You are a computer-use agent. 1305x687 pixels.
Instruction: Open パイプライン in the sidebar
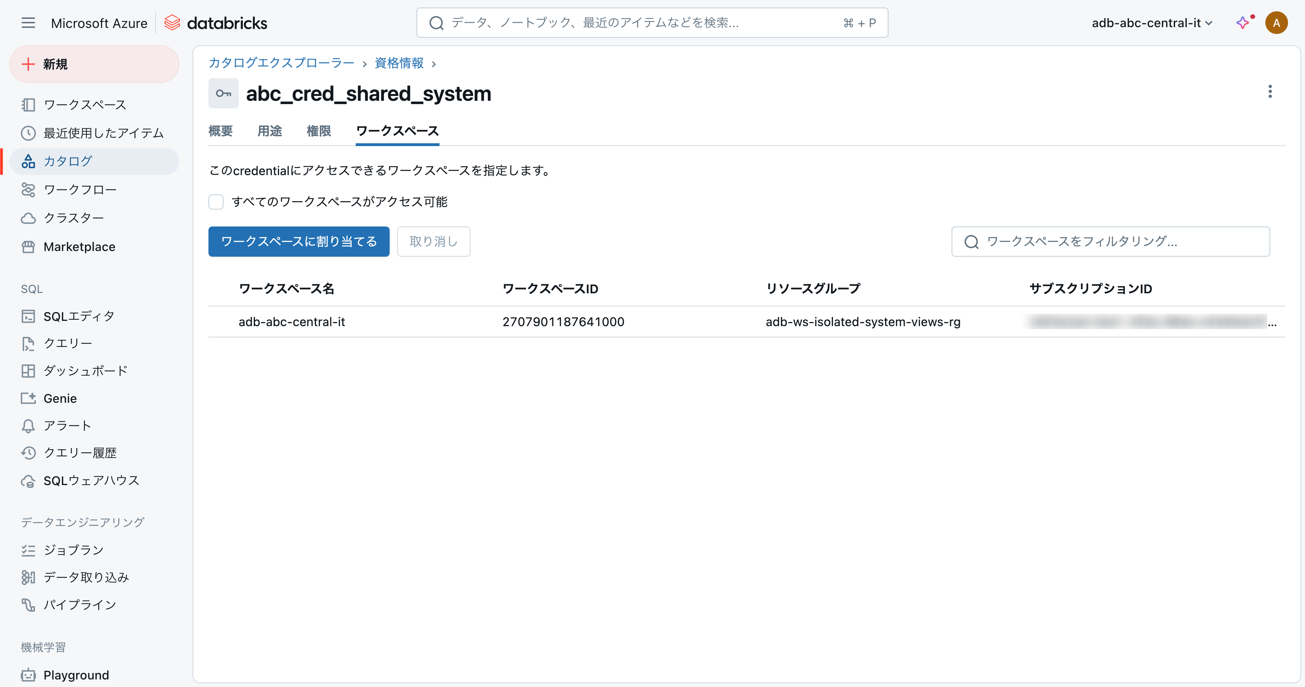pos(80,604)
